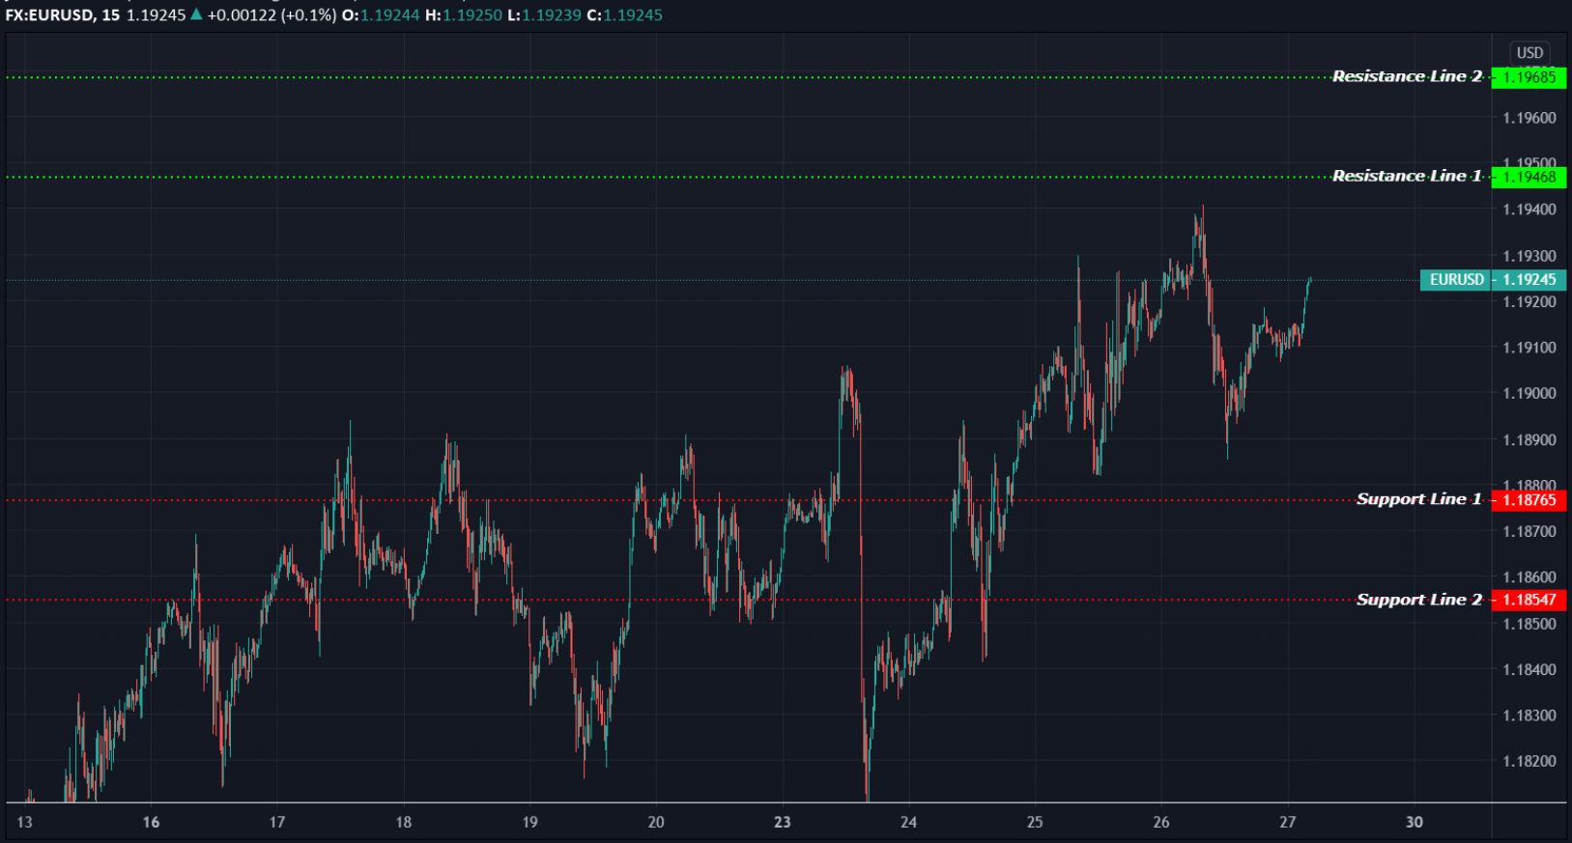1572x843 pixels.
Task: Select the Resistance Line 2 label
Action: click(1407, 76)
